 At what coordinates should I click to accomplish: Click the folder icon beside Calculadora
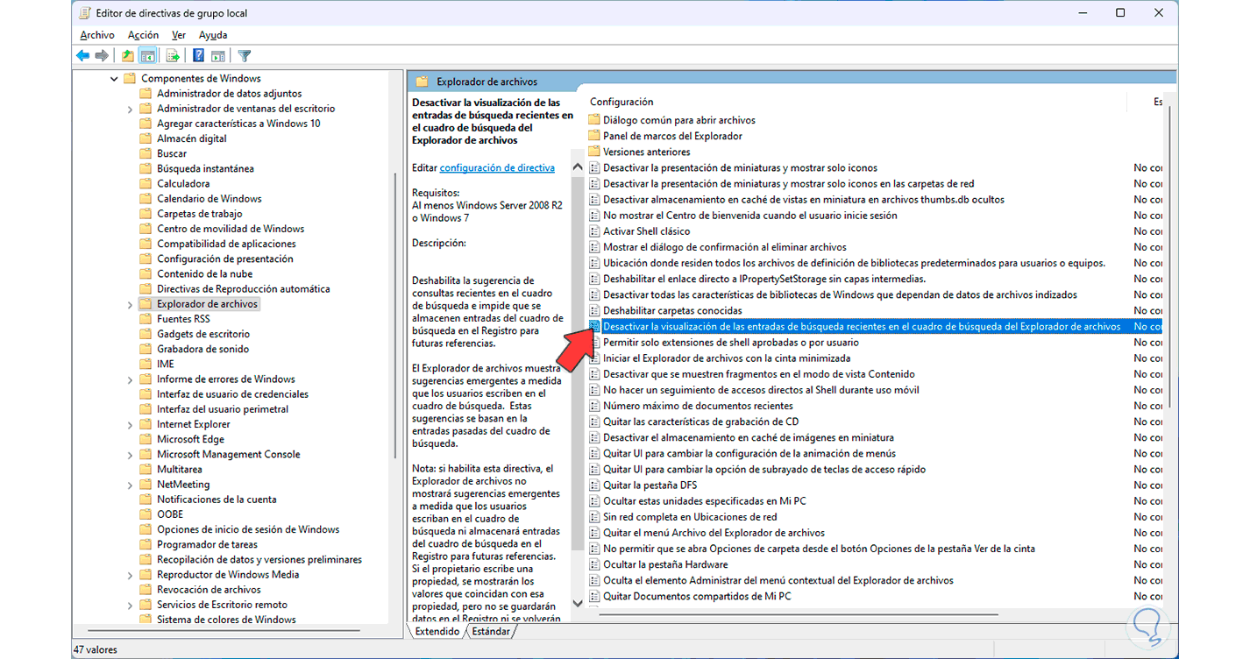(x=146, y=184)
